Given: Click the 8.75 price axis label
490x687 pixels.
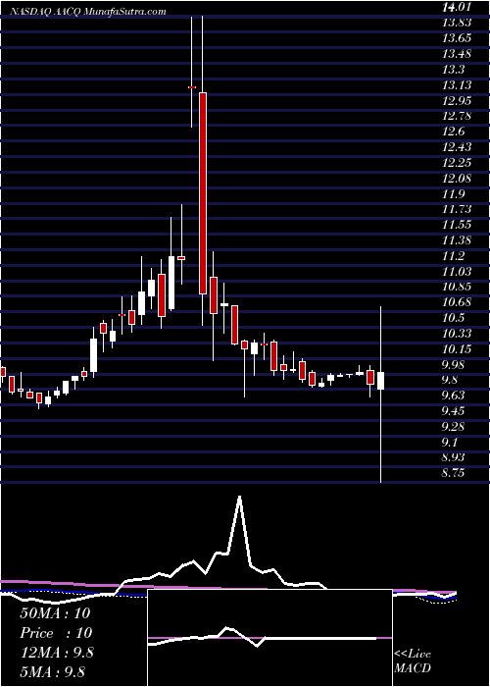Looking at the screenshot, I should pos(455,474).
